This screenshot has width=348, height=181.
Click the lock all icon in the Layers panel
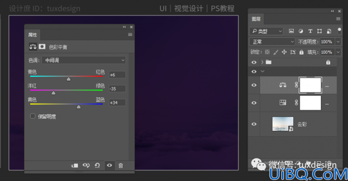(302, 52)
